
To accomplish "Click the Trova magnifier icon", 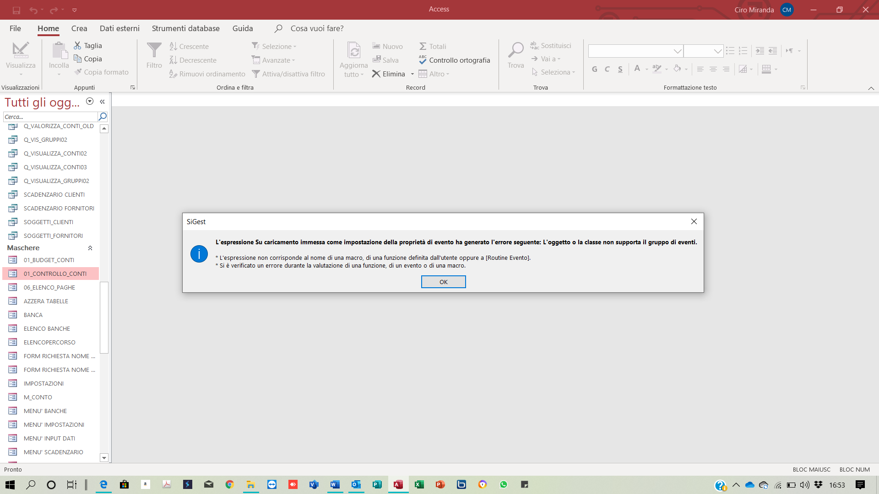I will (x=515, y=50).
